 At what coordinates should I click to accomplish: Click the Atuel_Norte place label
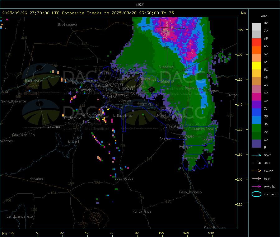(x=148, y=105)
